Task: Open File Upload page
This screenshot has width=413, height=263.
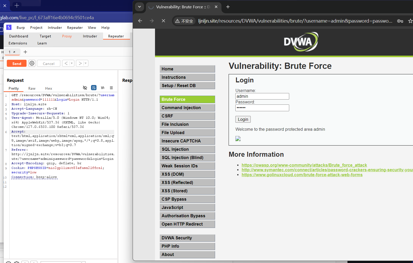Action: pos(187,133)
